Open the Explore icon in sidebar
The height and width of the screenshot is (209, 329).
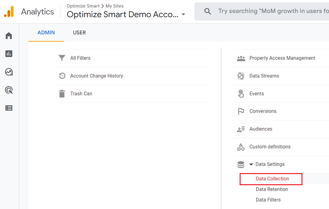point(9,72)
